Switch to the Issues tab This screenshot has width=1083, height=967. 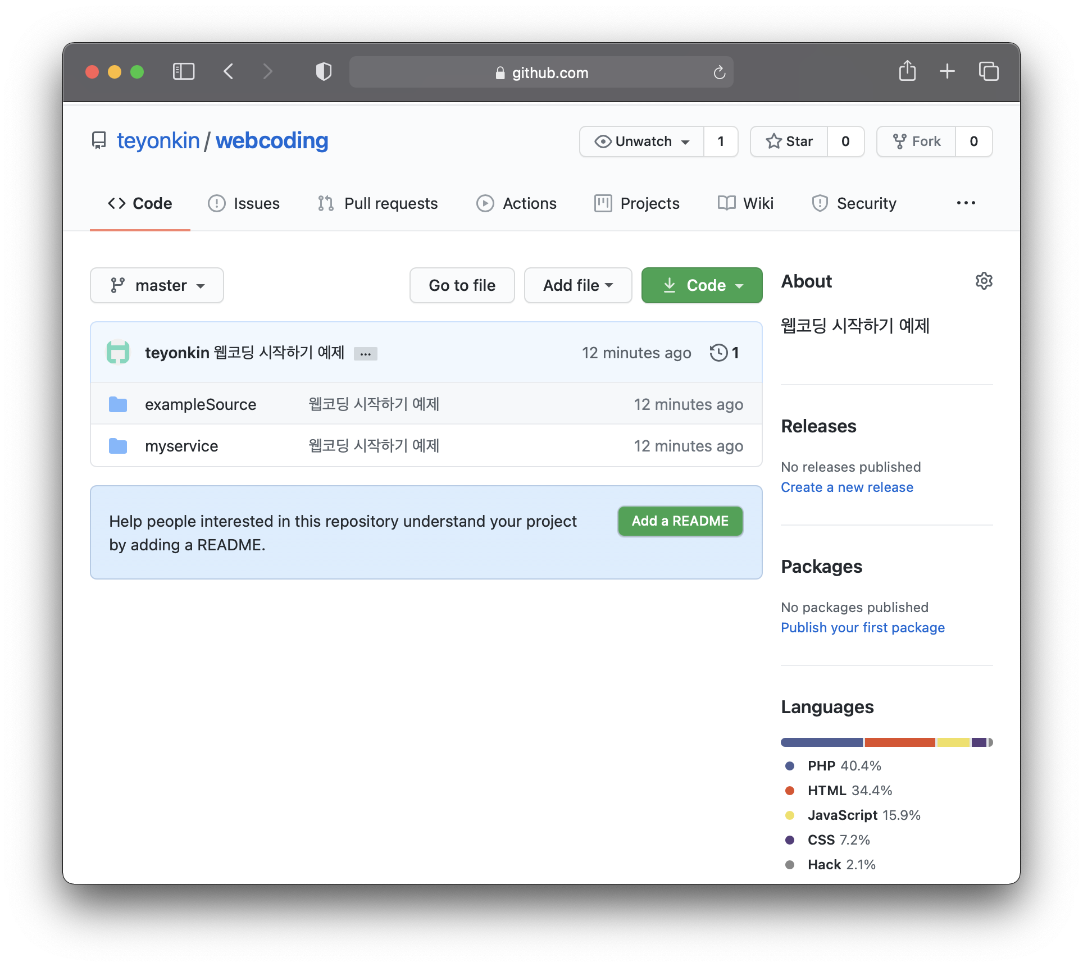pos(244,203)
